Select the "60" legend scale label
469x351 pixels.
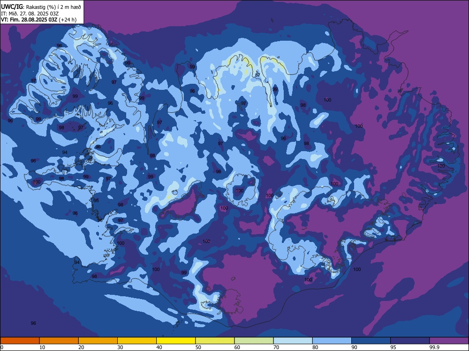[237, 347]
